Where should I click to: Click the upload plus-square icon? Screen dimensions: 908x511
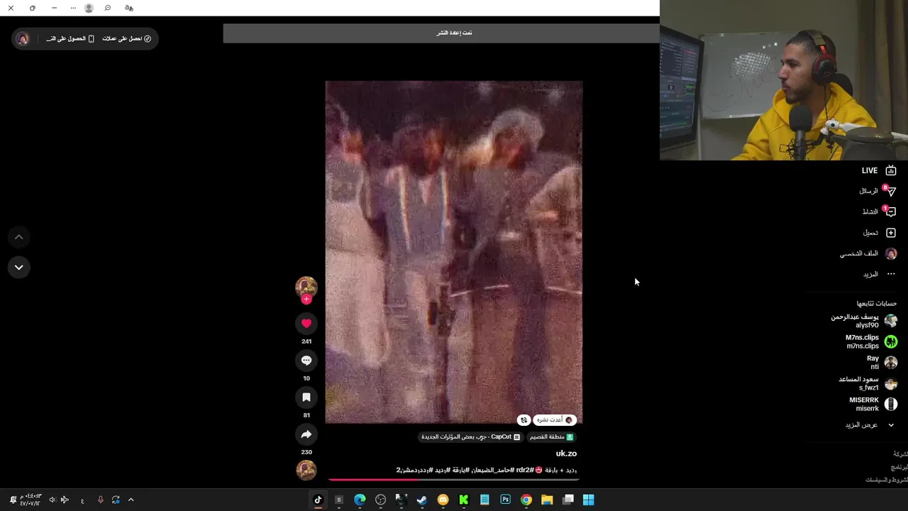click(891, 233)
